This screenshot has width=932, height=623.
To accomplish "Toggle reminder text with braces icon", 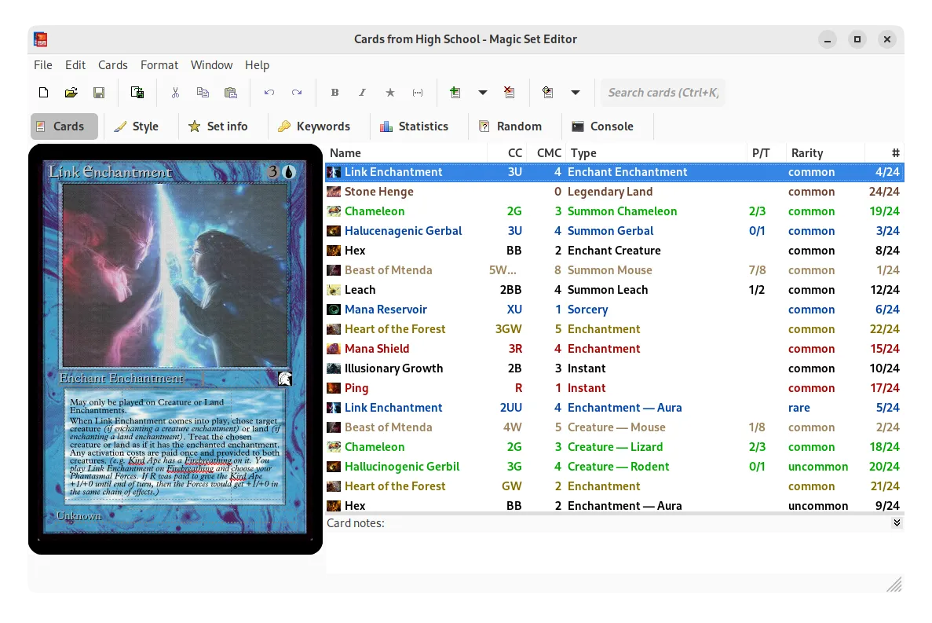I will click(x=418, y=93).
